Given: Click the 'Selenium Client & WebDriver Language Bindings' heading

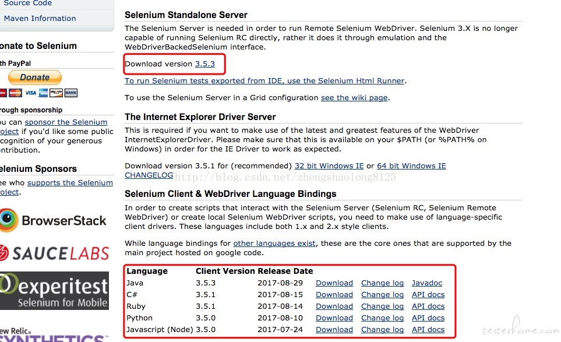Looking at the screenshot, I should tap(231, 194).
